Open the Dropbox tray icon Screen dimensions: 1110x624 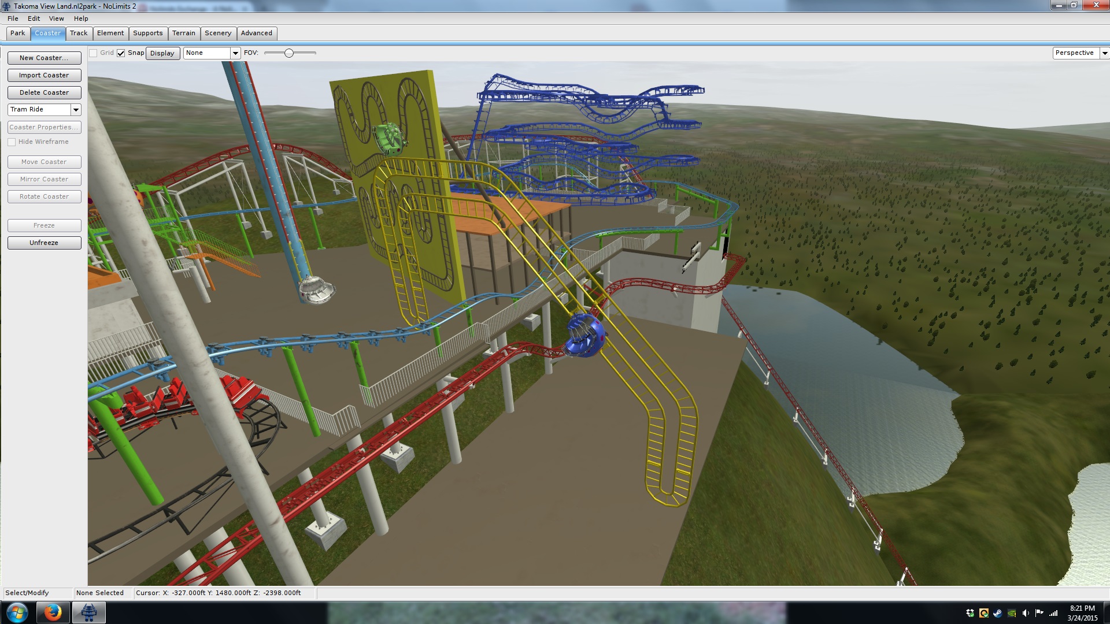[970, 613]
